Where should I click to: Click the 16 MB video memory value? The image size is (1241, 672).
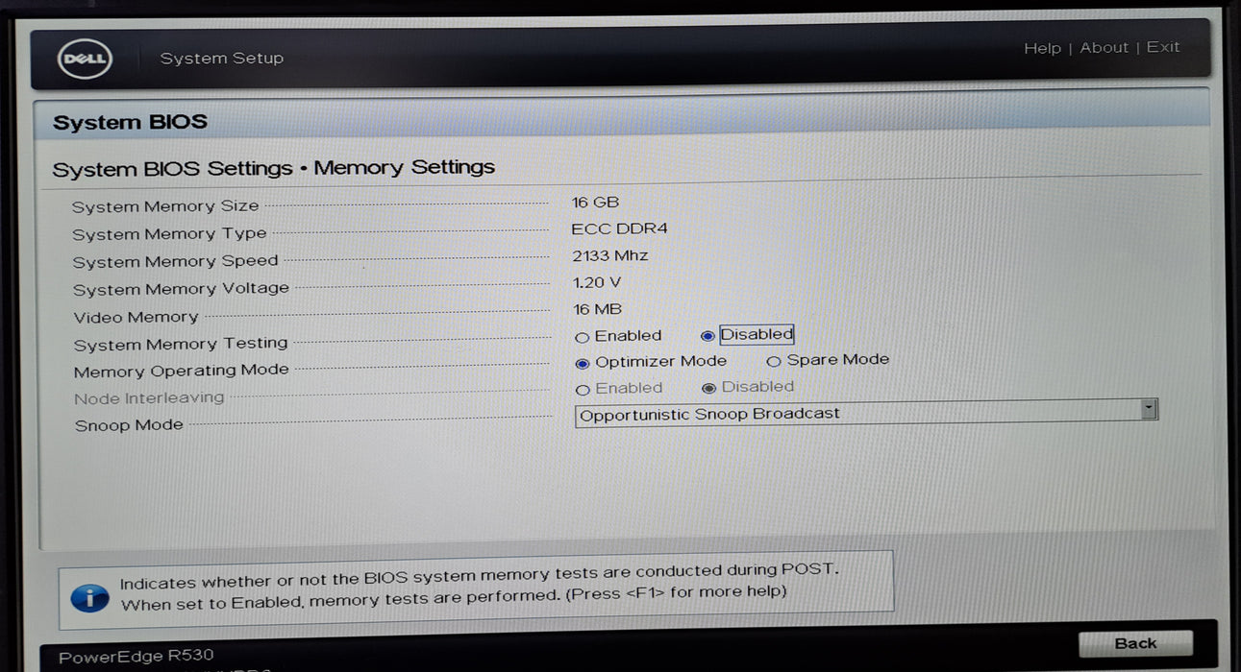[x=596, y=309]
